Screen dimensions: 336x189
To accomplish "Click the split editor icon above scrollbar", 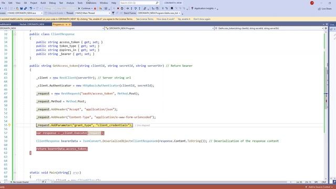I will click(326, 28).
